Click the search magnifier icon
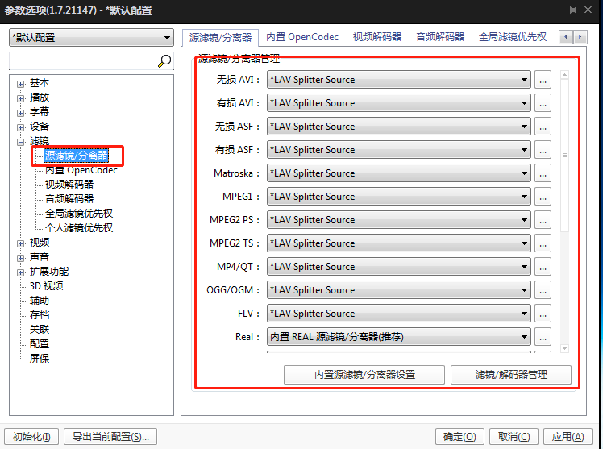Screen dimensions: 603x449 click(x=164, y=60)
